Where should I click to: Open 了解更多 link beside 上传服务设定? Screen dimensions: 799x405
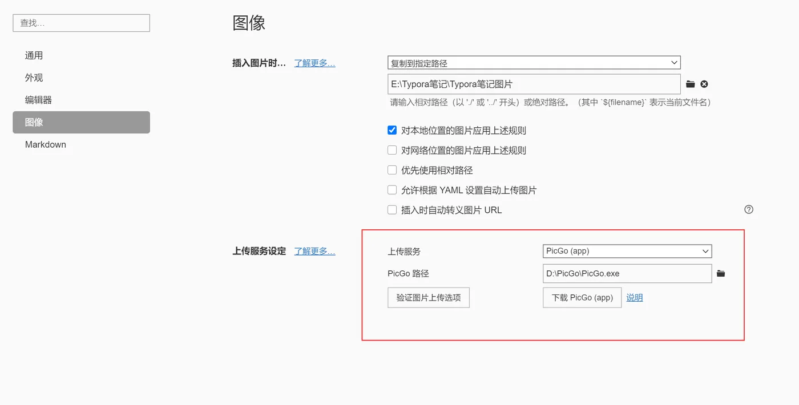pos(314,251)
